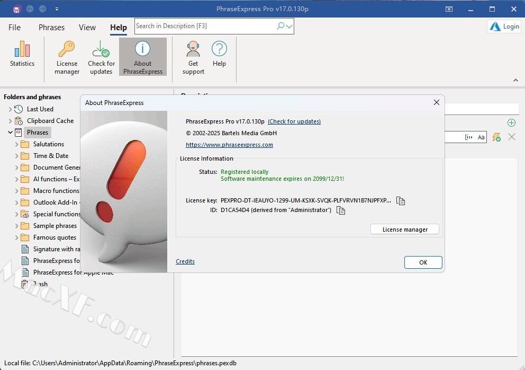The image size is (525, 370).
Task: Select the Help ribbon tab
Action: [119, 28]
